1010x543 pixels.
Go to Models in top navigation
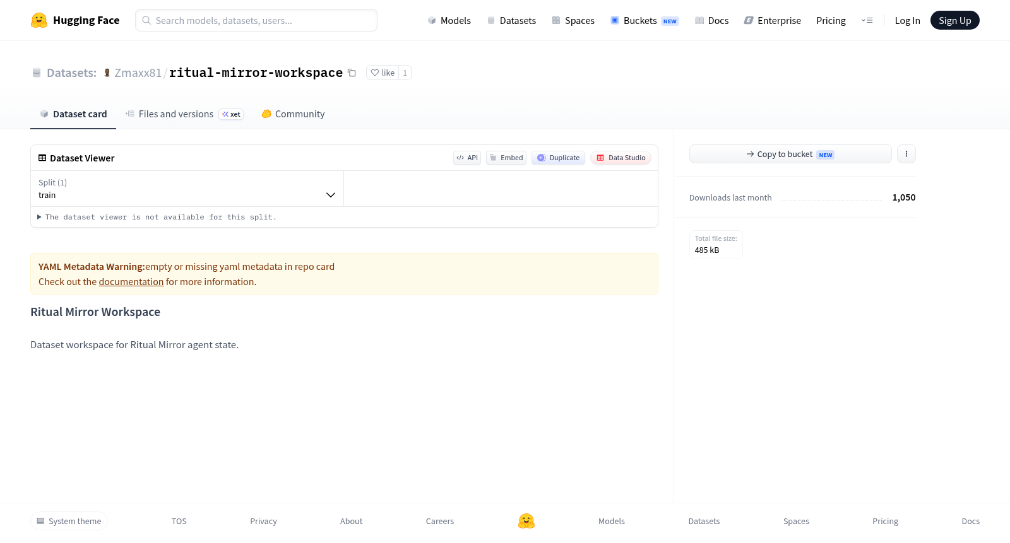pyautogui.click(x=449, y=20)
